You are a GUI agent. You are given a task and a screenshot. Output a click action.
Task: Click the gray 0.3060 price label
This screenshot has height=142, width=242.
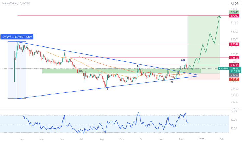pyautogui.click(x=234, y=75)
